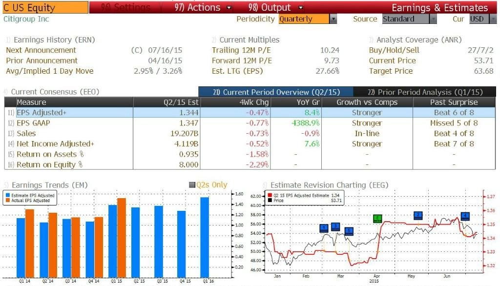
Task: Select the Net Income Adjusted+ row
Action: coord(250,144)
